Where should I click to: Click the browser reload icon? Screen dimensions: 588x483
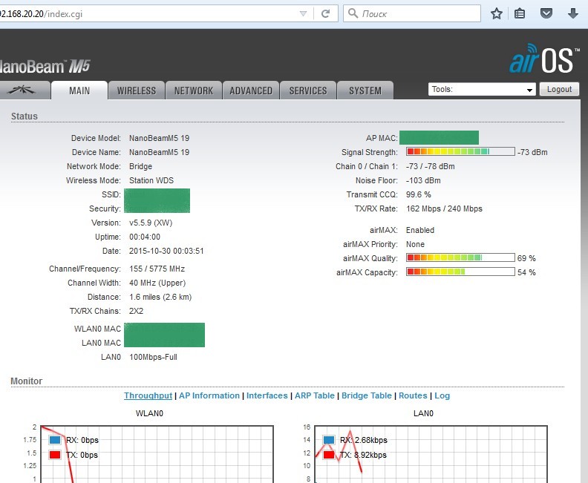(325, 14)
